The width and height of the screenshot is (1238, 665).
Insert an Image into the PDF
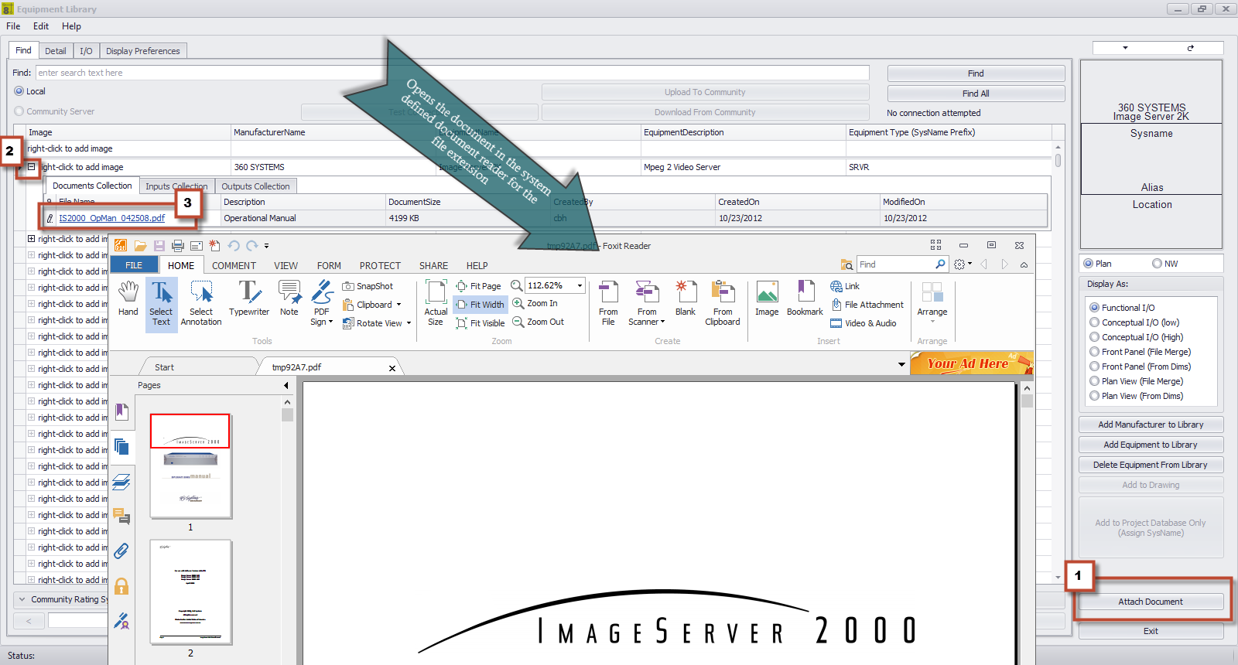click(x=767, y=298)
